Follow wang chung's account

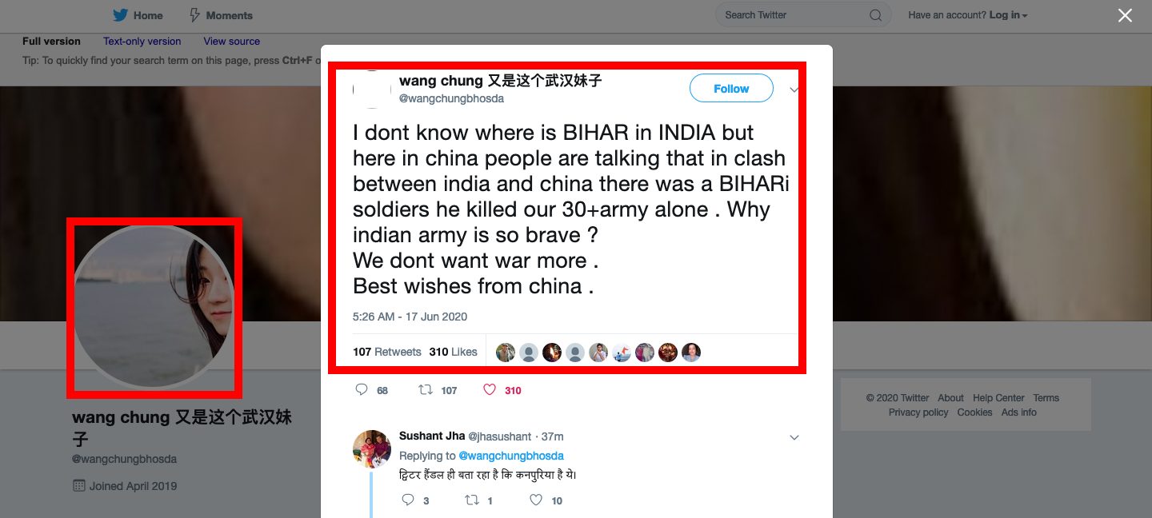coord(731,89)
